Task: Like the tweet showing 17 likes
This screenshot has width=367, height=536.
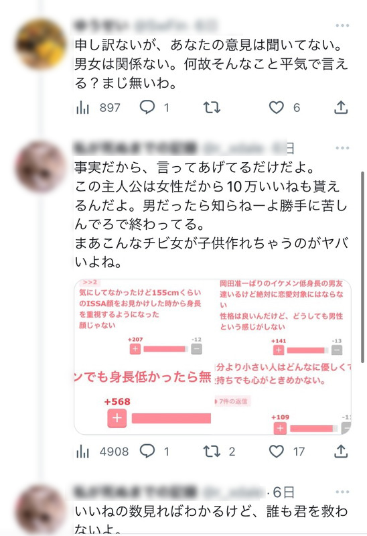Action: tap(287, 452)
